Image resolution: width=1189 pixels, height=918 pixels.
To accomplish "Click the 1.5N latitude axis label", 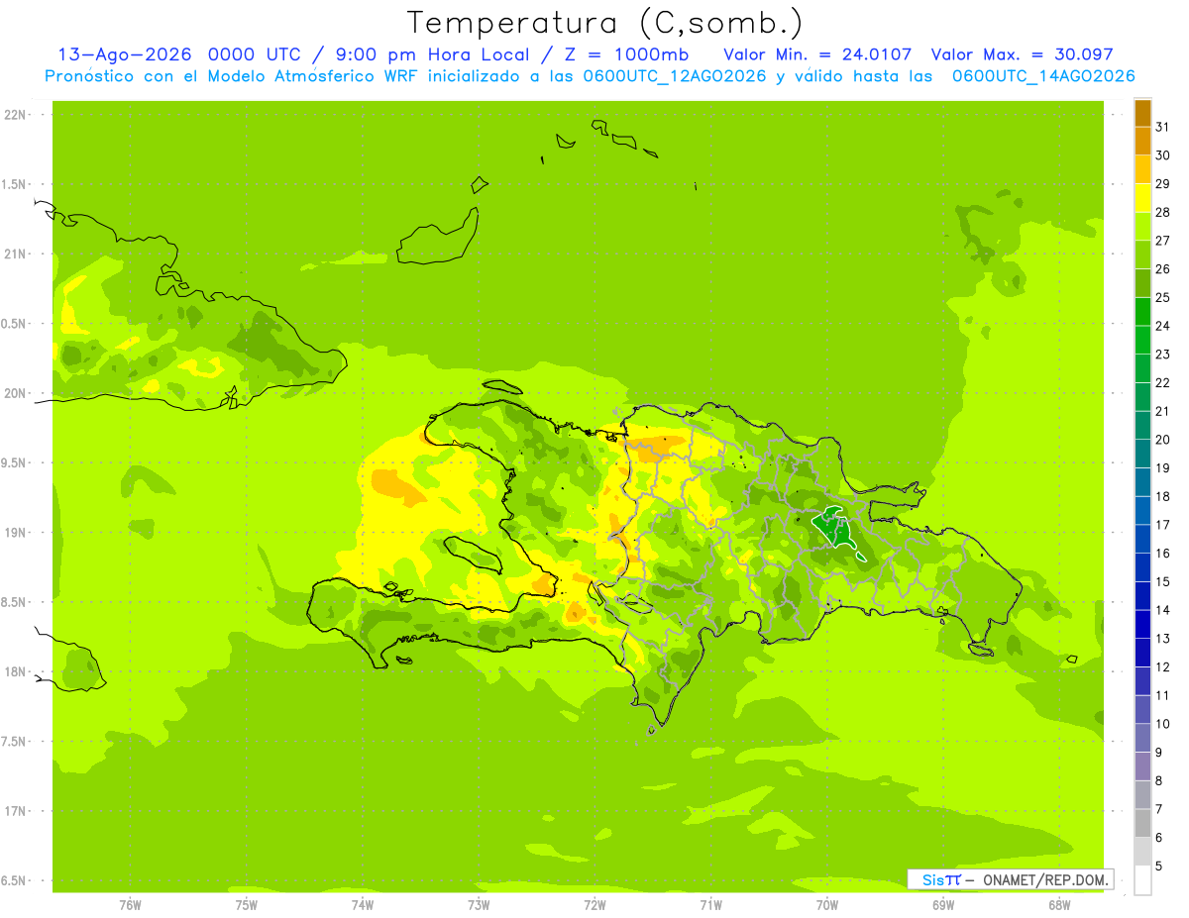I will pyautogui.click(x=15, y=184).
